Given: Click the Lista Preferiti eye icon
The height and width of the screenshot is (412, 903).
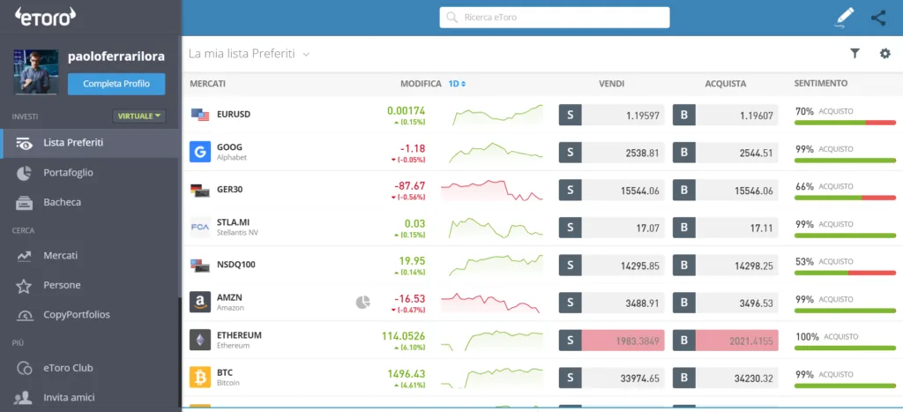Looking at the screenshot, I should (24, 143).
